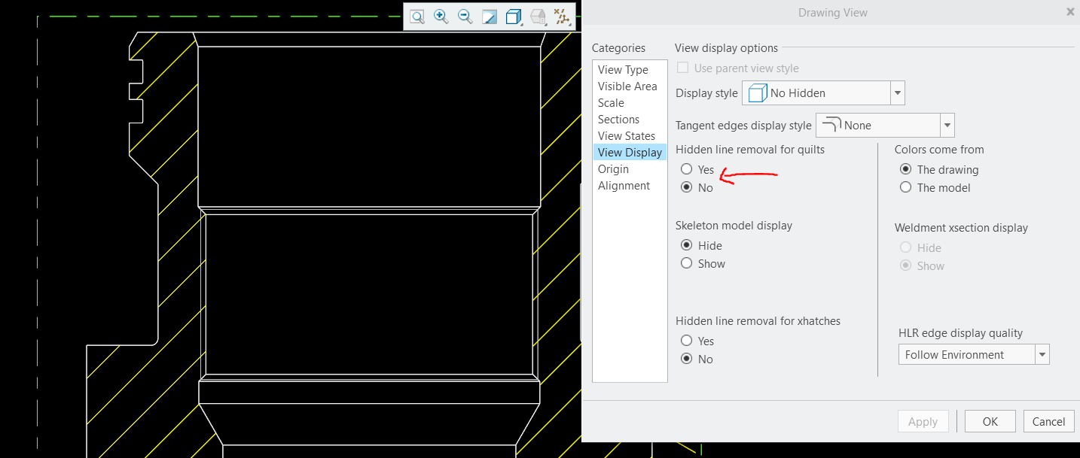The width and height of the screenshot is (1080, 458).
Task: Expand the Display style dropdown
Action: (897, 93)
